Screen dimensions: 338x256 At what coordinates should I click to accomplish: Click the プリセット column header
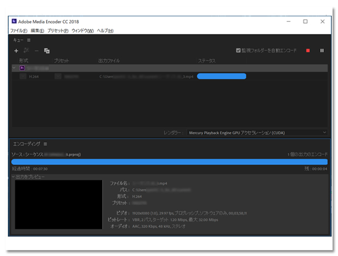click(x=61, y=60)
